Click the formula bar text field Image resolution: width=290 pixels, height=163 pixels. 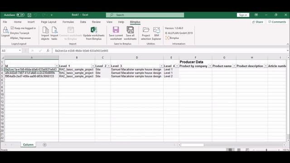(x=169, y=51)
